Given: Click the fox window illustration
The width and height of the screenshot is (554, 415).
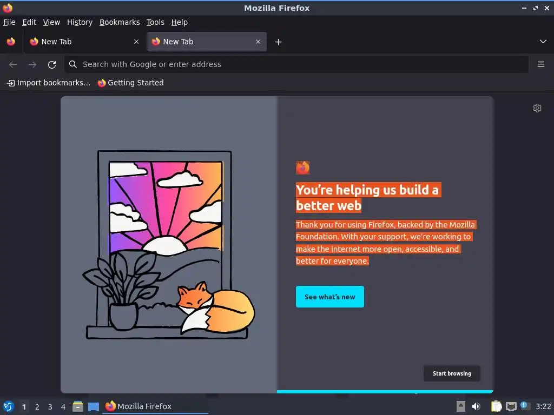Looking at the screenshot, I should click(169, 245).
